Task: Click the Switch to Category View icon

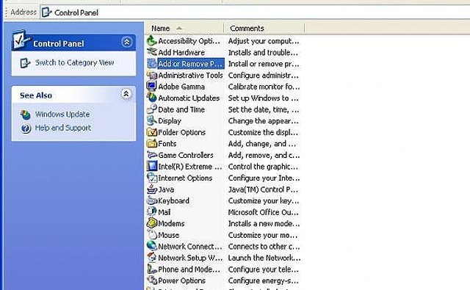Action: coord(25,63)
